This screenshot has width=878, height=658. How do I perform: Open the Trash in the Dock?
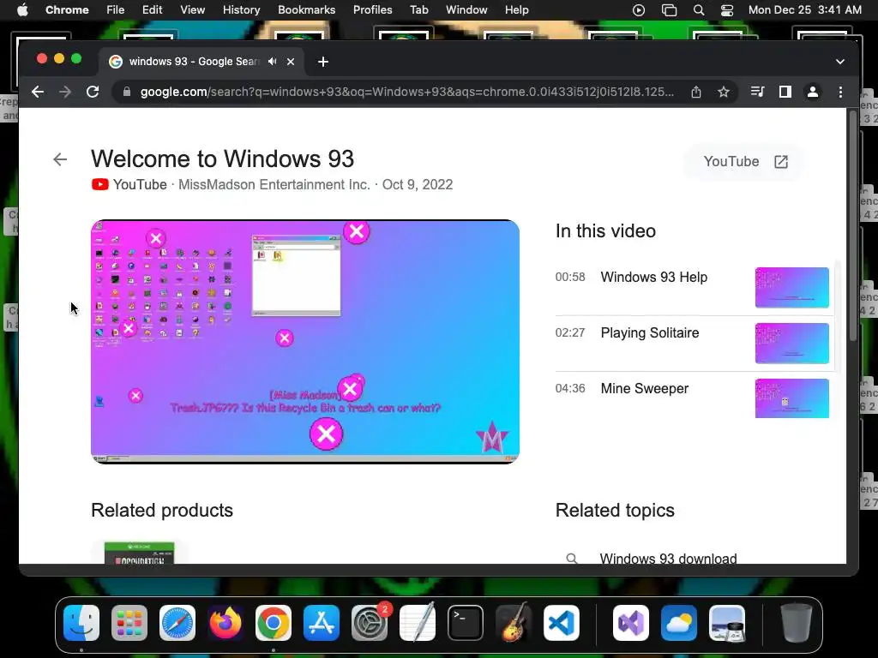[x=796, y=623]
